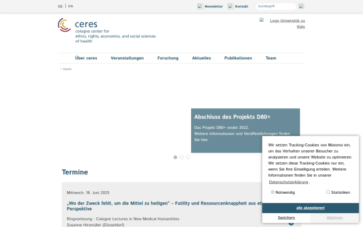Open the Forschung menu

[x=168, y=58]
